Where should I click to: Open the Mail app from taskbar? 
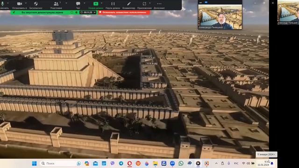(95, 163)
